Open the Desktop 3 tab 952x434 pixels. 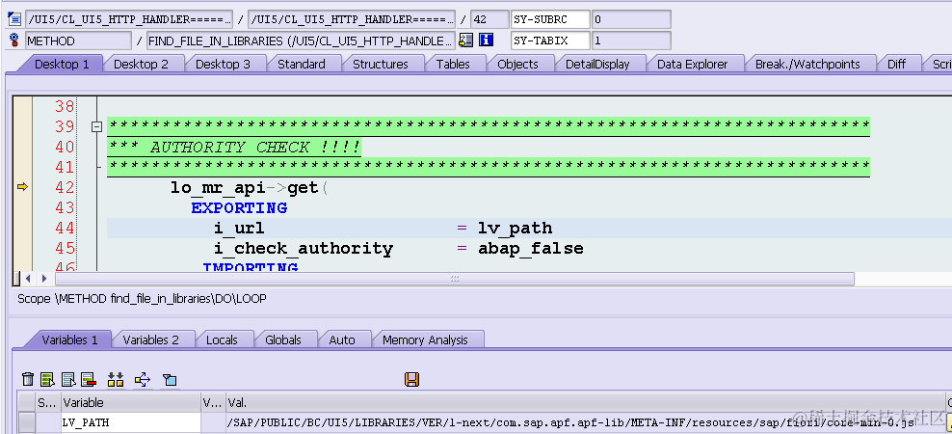pyautogui.click(x=223, y=64)
